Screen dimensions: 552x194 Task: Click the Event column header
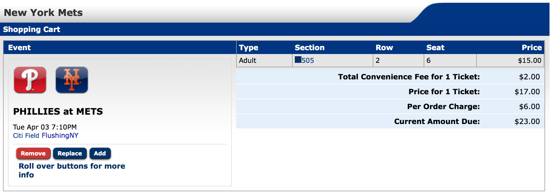coord(19,48)
